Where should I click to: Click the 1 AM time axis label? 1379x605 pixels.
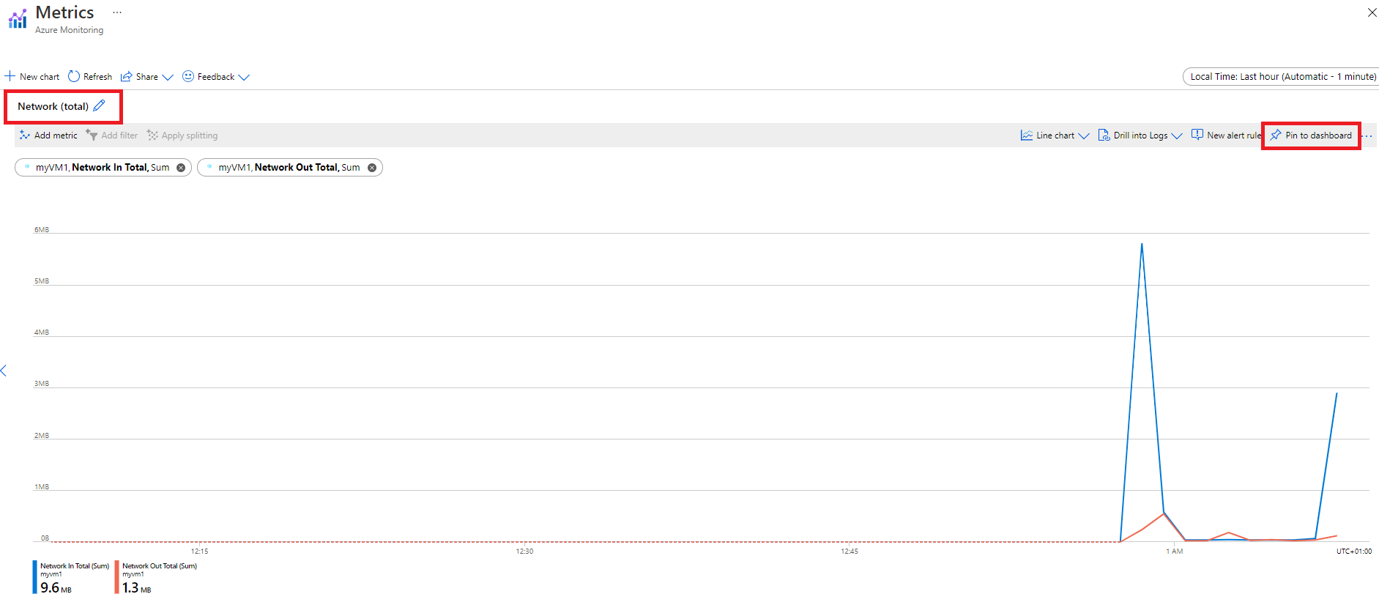coord(1175,551)
